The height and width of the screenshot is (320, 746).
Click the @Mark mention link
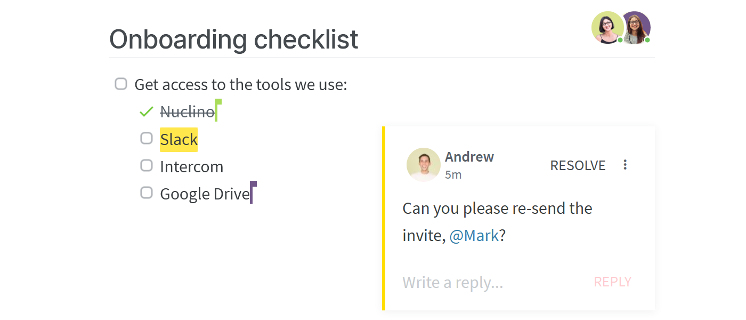click(x=474, y=235)
